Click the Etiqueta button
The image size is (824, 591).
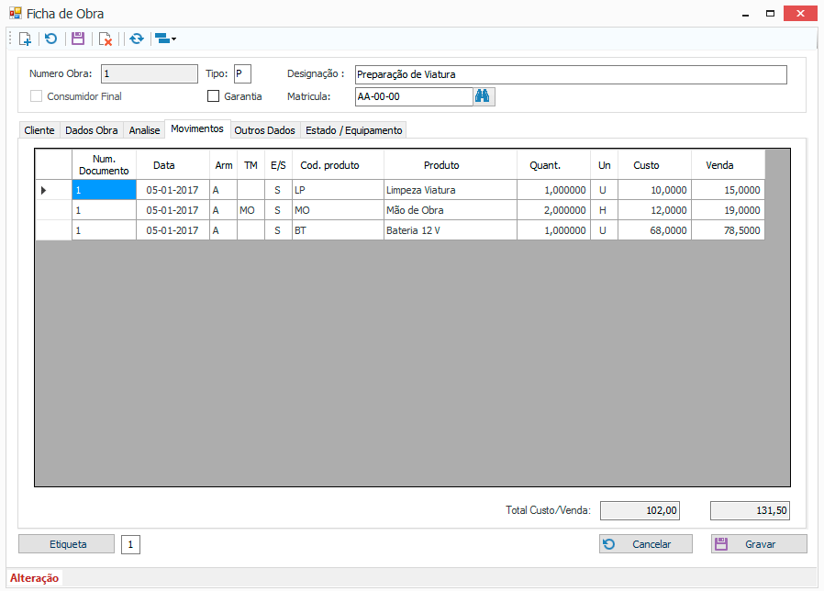[66, 544]
